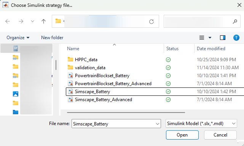Close the Choose Simulink strategy file dialog

point(239,5)
